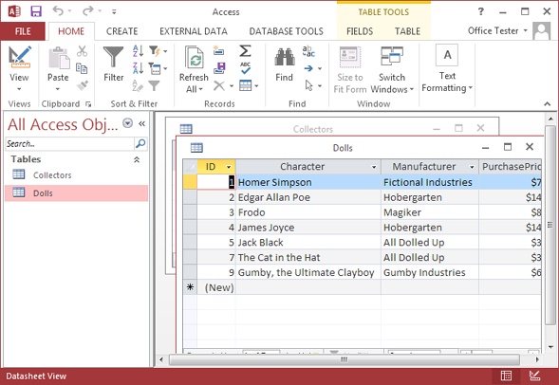Viewport: 559px width, 385px height.
Task: Select the Magiker manufacturer cell
Action: (x=430, y=212)
